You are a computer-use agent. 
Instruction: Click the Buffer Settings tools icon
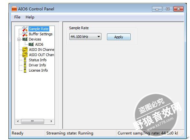coord(25,34)
